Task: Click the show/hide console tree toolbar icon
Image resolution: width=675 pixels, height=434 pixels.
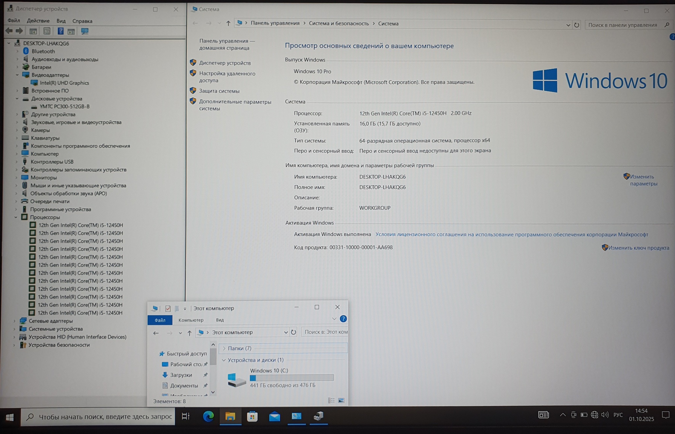Action: click(33, 31)
